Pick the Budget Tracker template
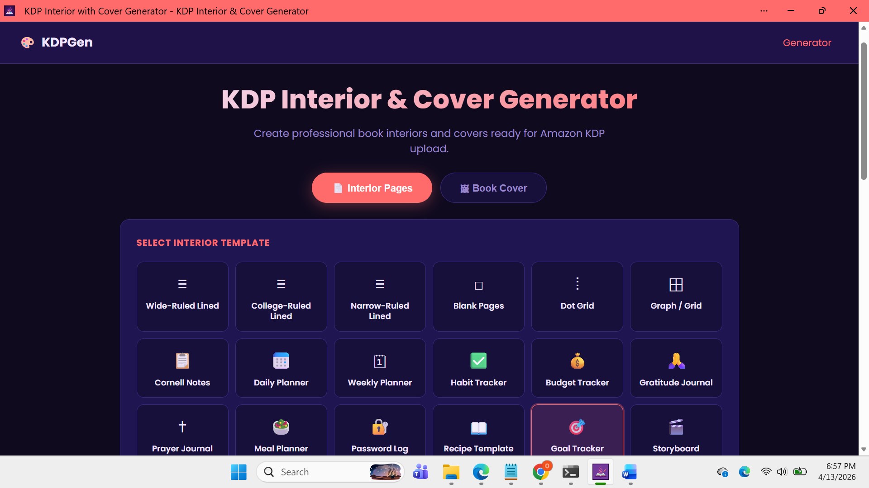869x488 pixels. 577,368
